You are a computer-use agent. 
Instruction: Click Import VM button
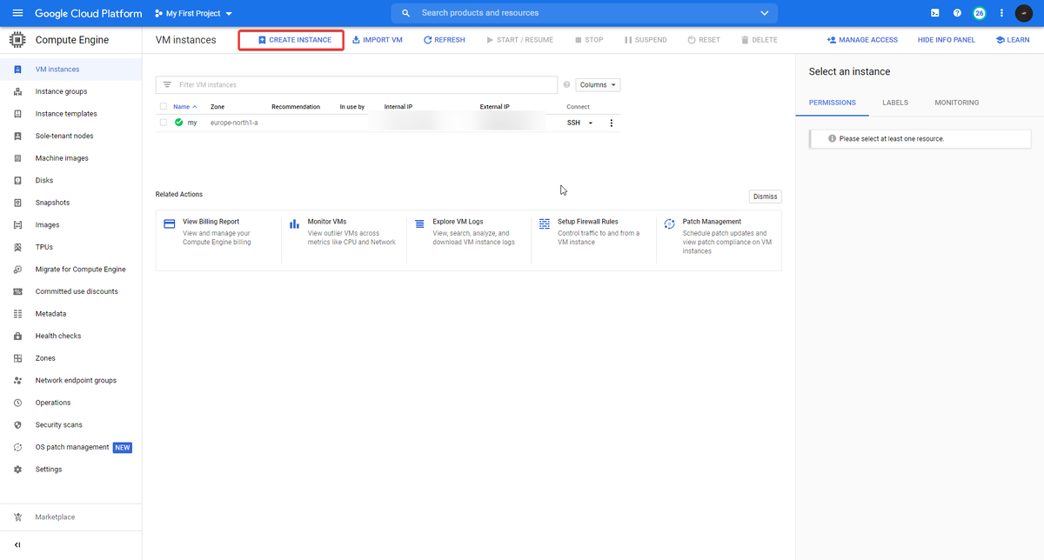(x=378, y=40)
